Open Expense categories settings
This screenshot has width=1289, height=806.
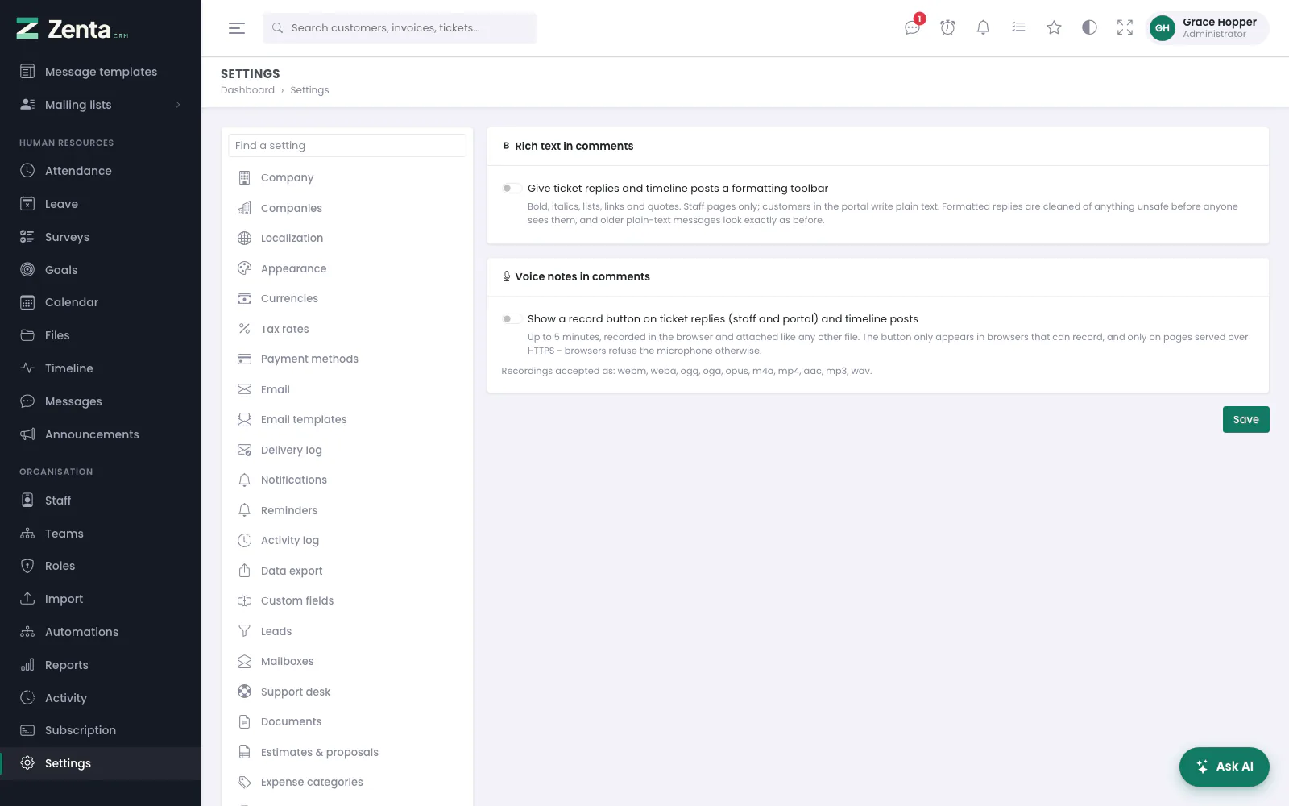347,782
